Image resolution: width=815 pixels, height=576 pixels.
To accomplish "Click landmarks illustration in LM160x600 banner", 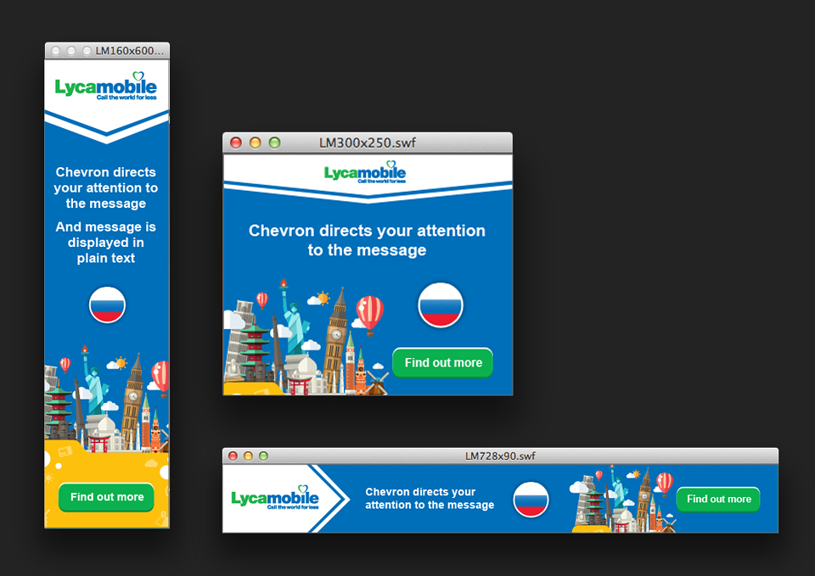I will point(107,400).
